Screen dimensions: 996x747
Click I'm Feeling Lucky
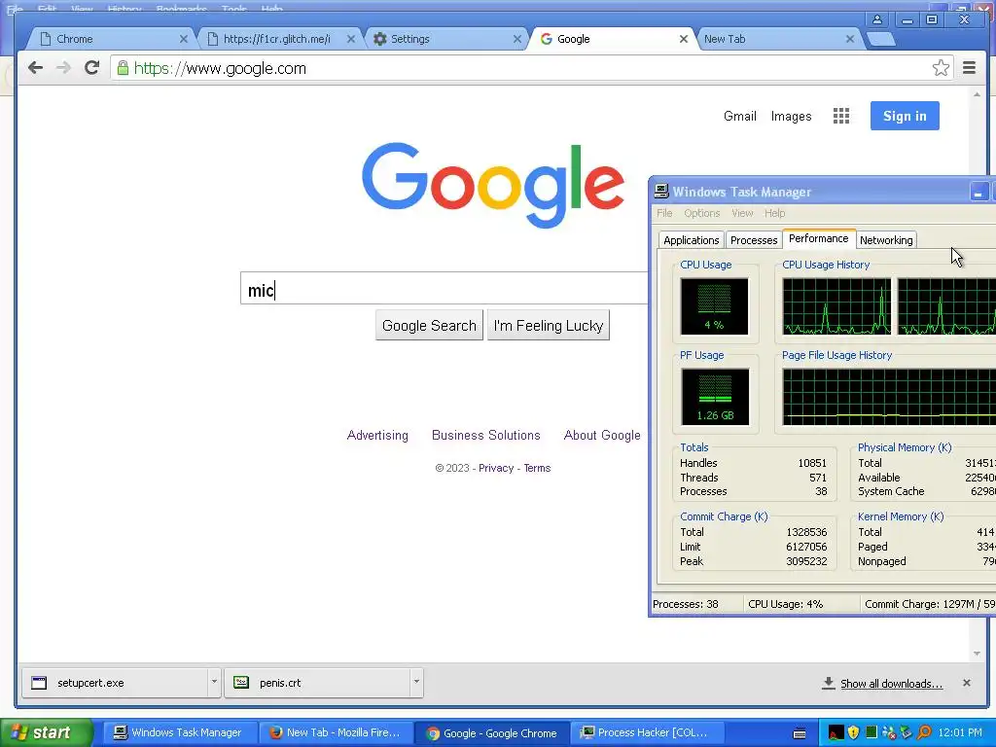549,325
